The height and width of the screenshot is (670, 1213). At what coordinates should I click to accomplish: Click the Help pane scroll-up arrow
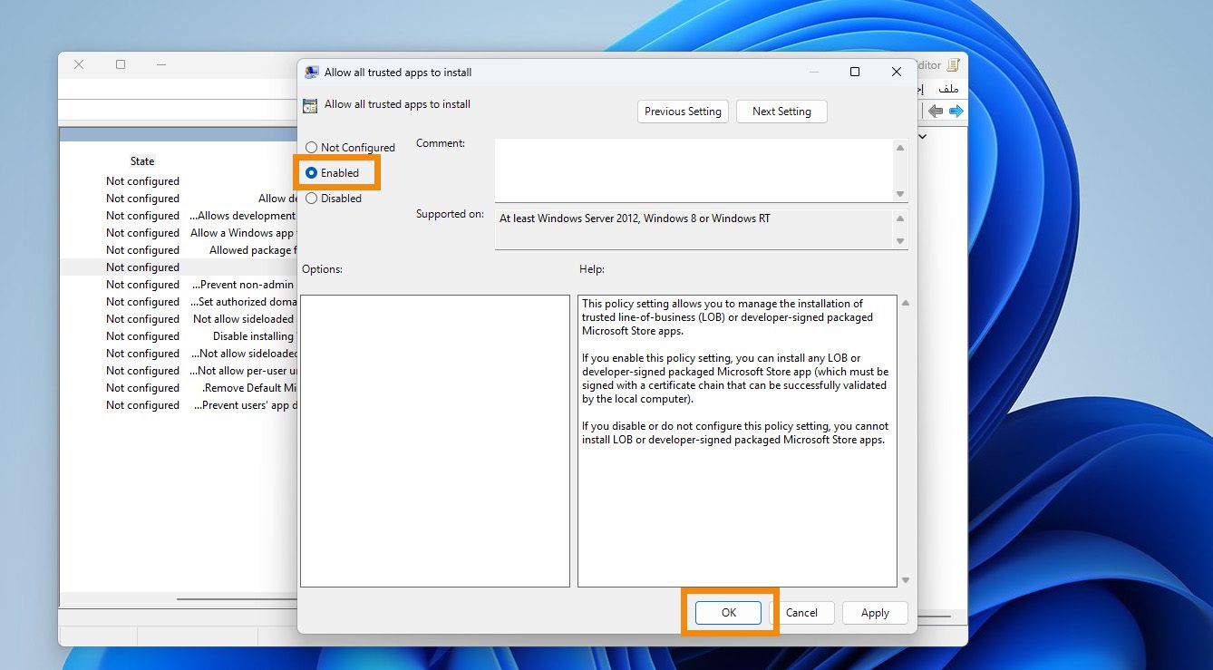pos(905,303)
